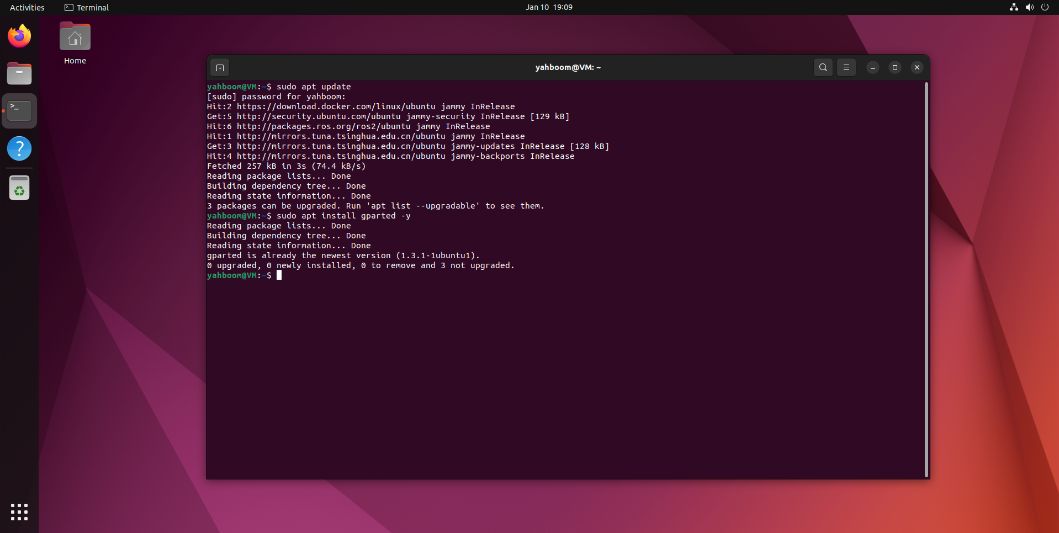Screen dimensions: 1059x533
Task: Click the volume speaker icon
Action: tap(1029, 7)
